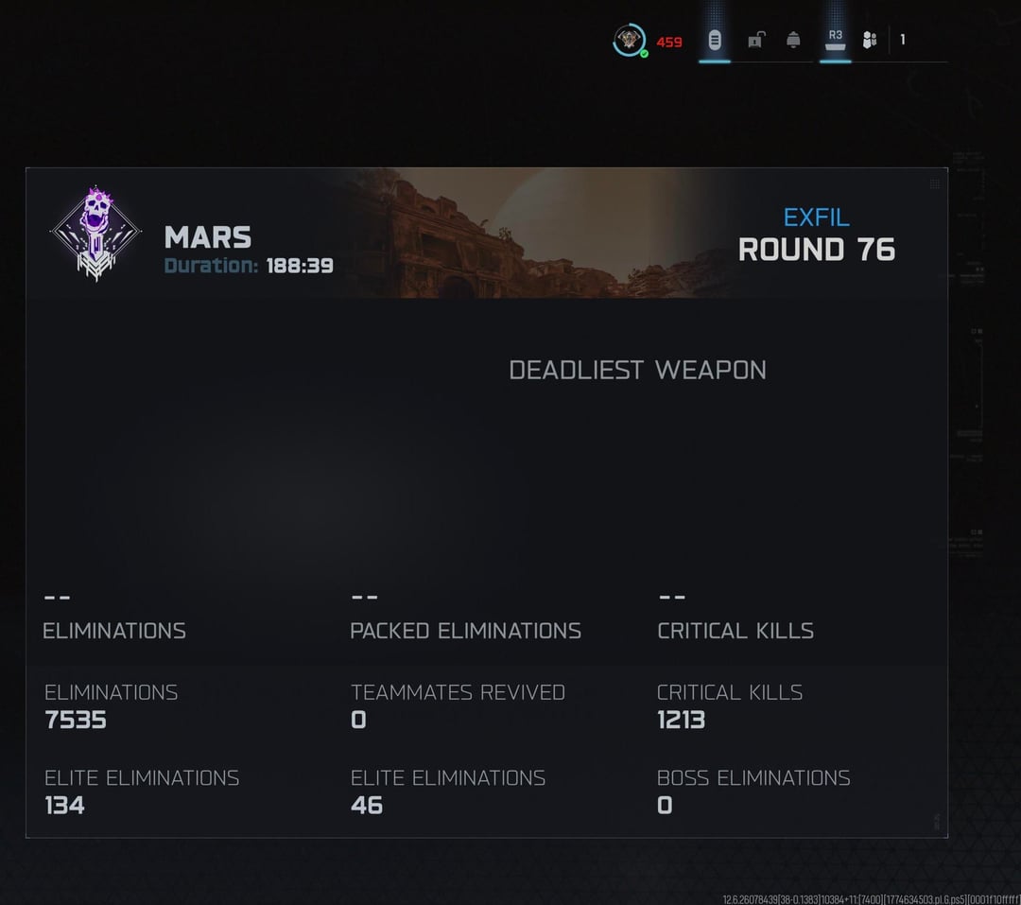Click the ROUND 76 heading

pyautogui.click(x=817, y=250)
